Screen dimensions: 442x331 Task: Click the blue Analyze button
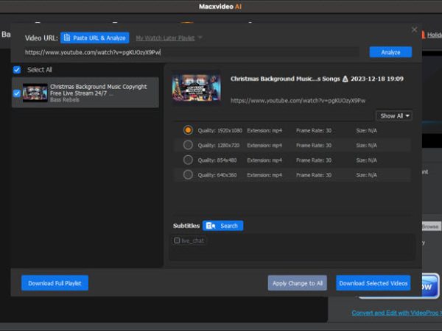[x=390, y=52]
